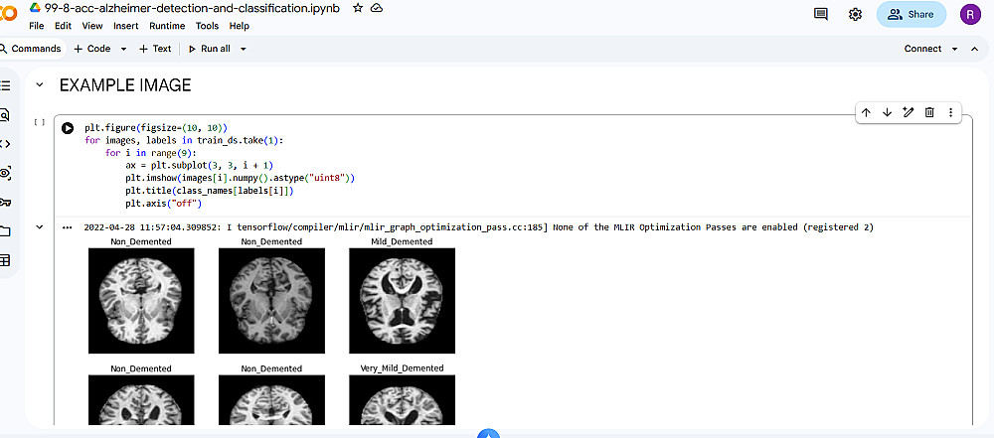The image size is (994, 438).
Task: Delete the cell with the trash icon
Action: pyautogui.click(x=929, y=112)
